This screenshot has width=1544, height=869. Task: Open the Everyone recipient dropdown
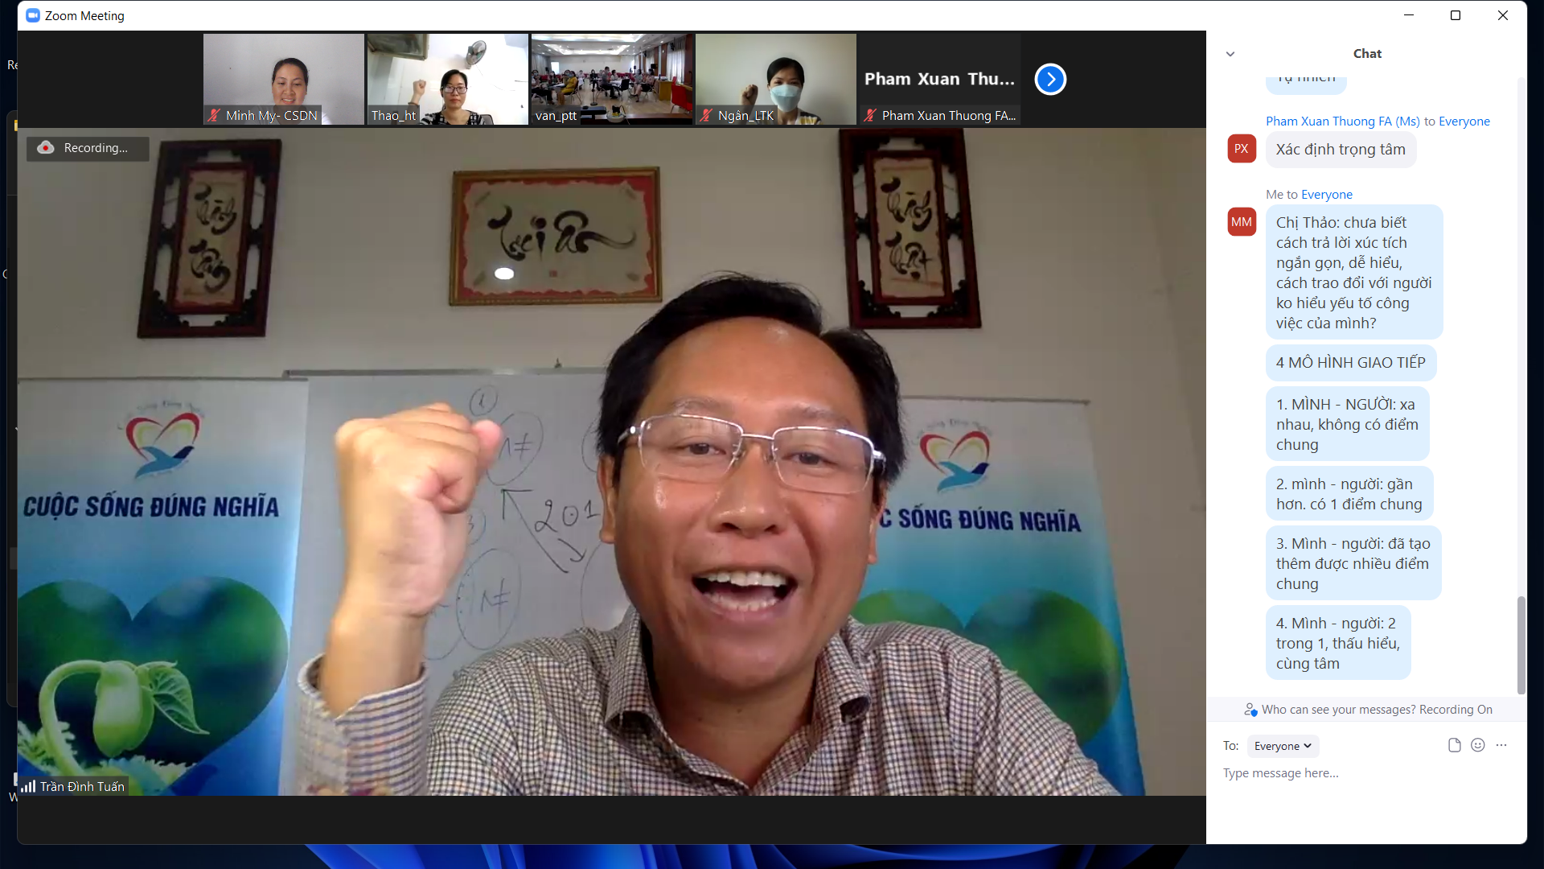1283,746
